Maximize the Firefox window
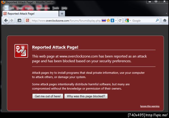 (x=156, y=1)
